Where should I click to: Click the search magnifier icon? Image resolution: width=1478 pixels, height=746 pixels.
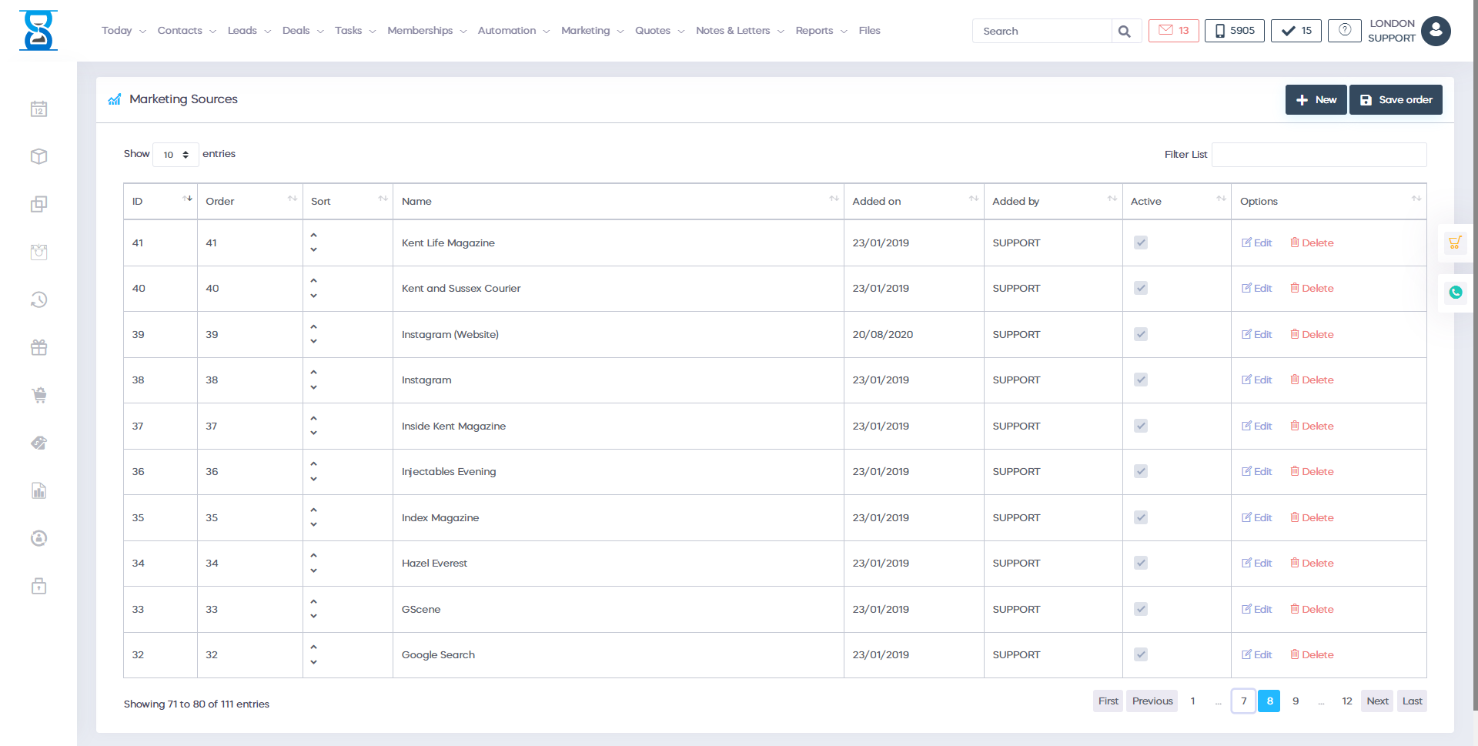tap(1125, 32)
